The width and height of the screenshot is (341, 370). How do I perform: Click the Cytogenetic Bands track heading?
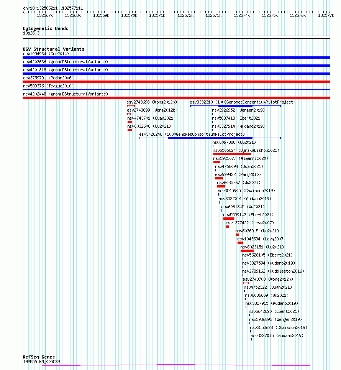46,28
